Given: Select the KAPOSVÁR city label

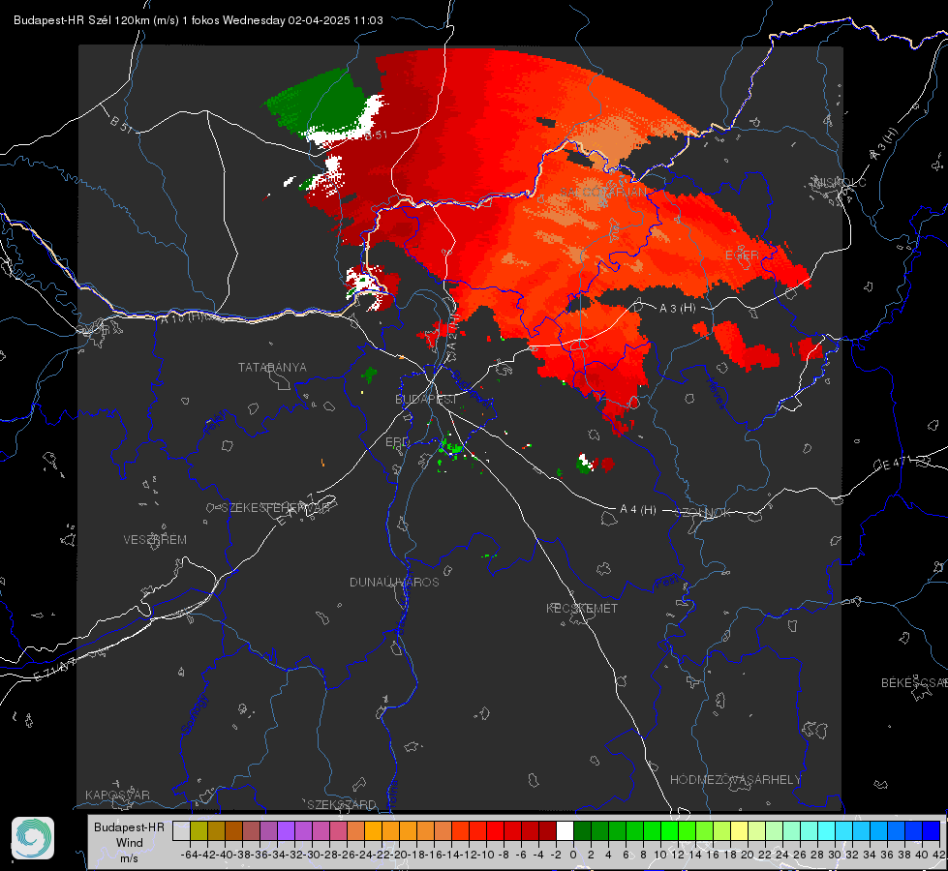Looking at the screenshot, I should pos(117,795).
